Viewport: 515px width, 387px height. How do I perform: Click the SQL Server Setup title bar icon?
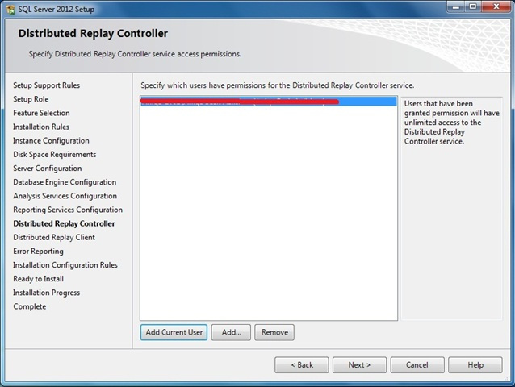tap(10, 9)
